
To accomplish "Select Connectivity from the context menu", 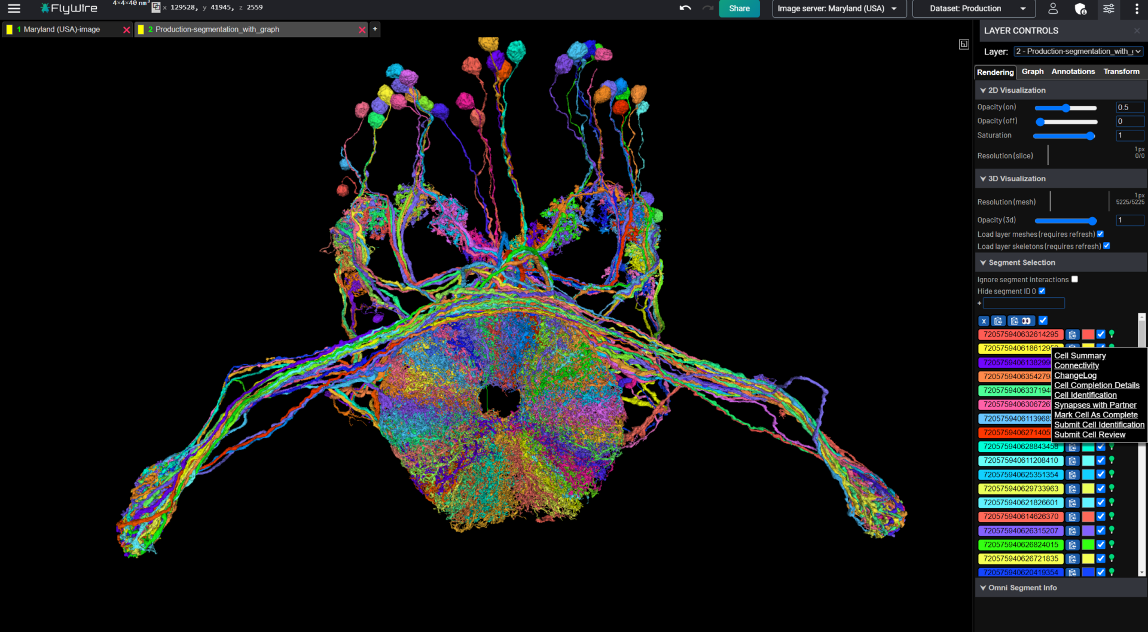I will (1076, 365).
